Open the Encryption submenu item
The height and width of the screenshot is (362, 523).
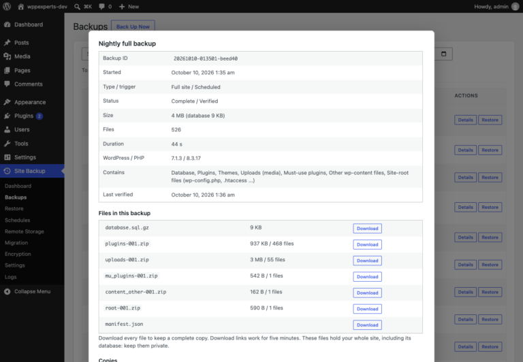click(18, 254)
